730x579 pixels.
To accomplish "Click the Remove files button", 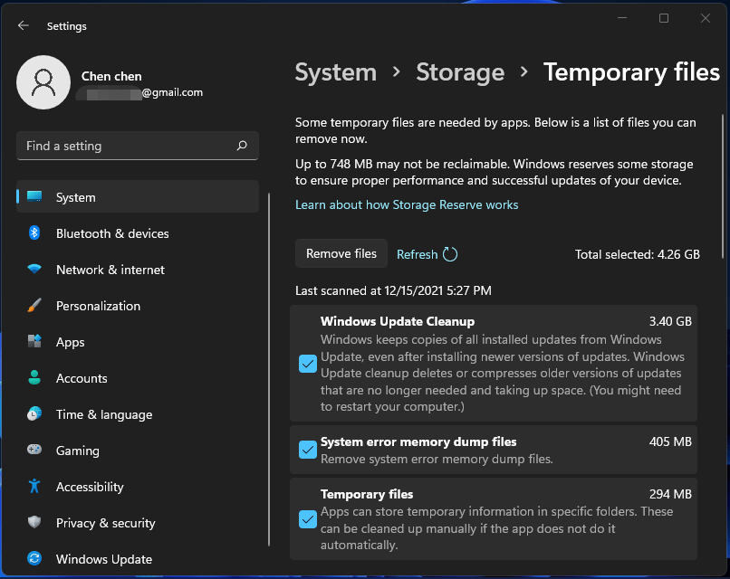I will [341, 253].
